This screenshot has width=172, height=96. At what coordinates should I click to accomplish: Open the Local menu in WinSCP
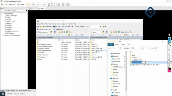(39, 24)
